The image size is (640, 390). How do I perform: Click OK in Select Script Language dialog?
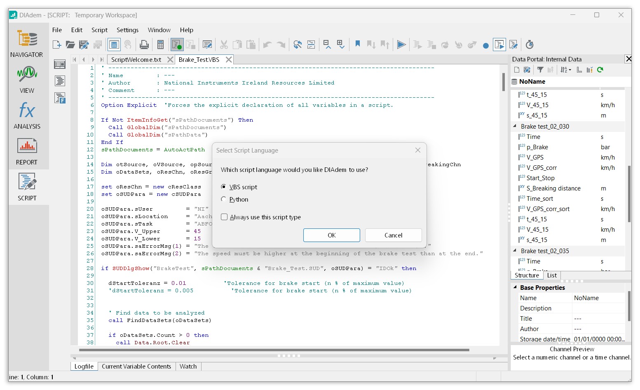[331, 235]
